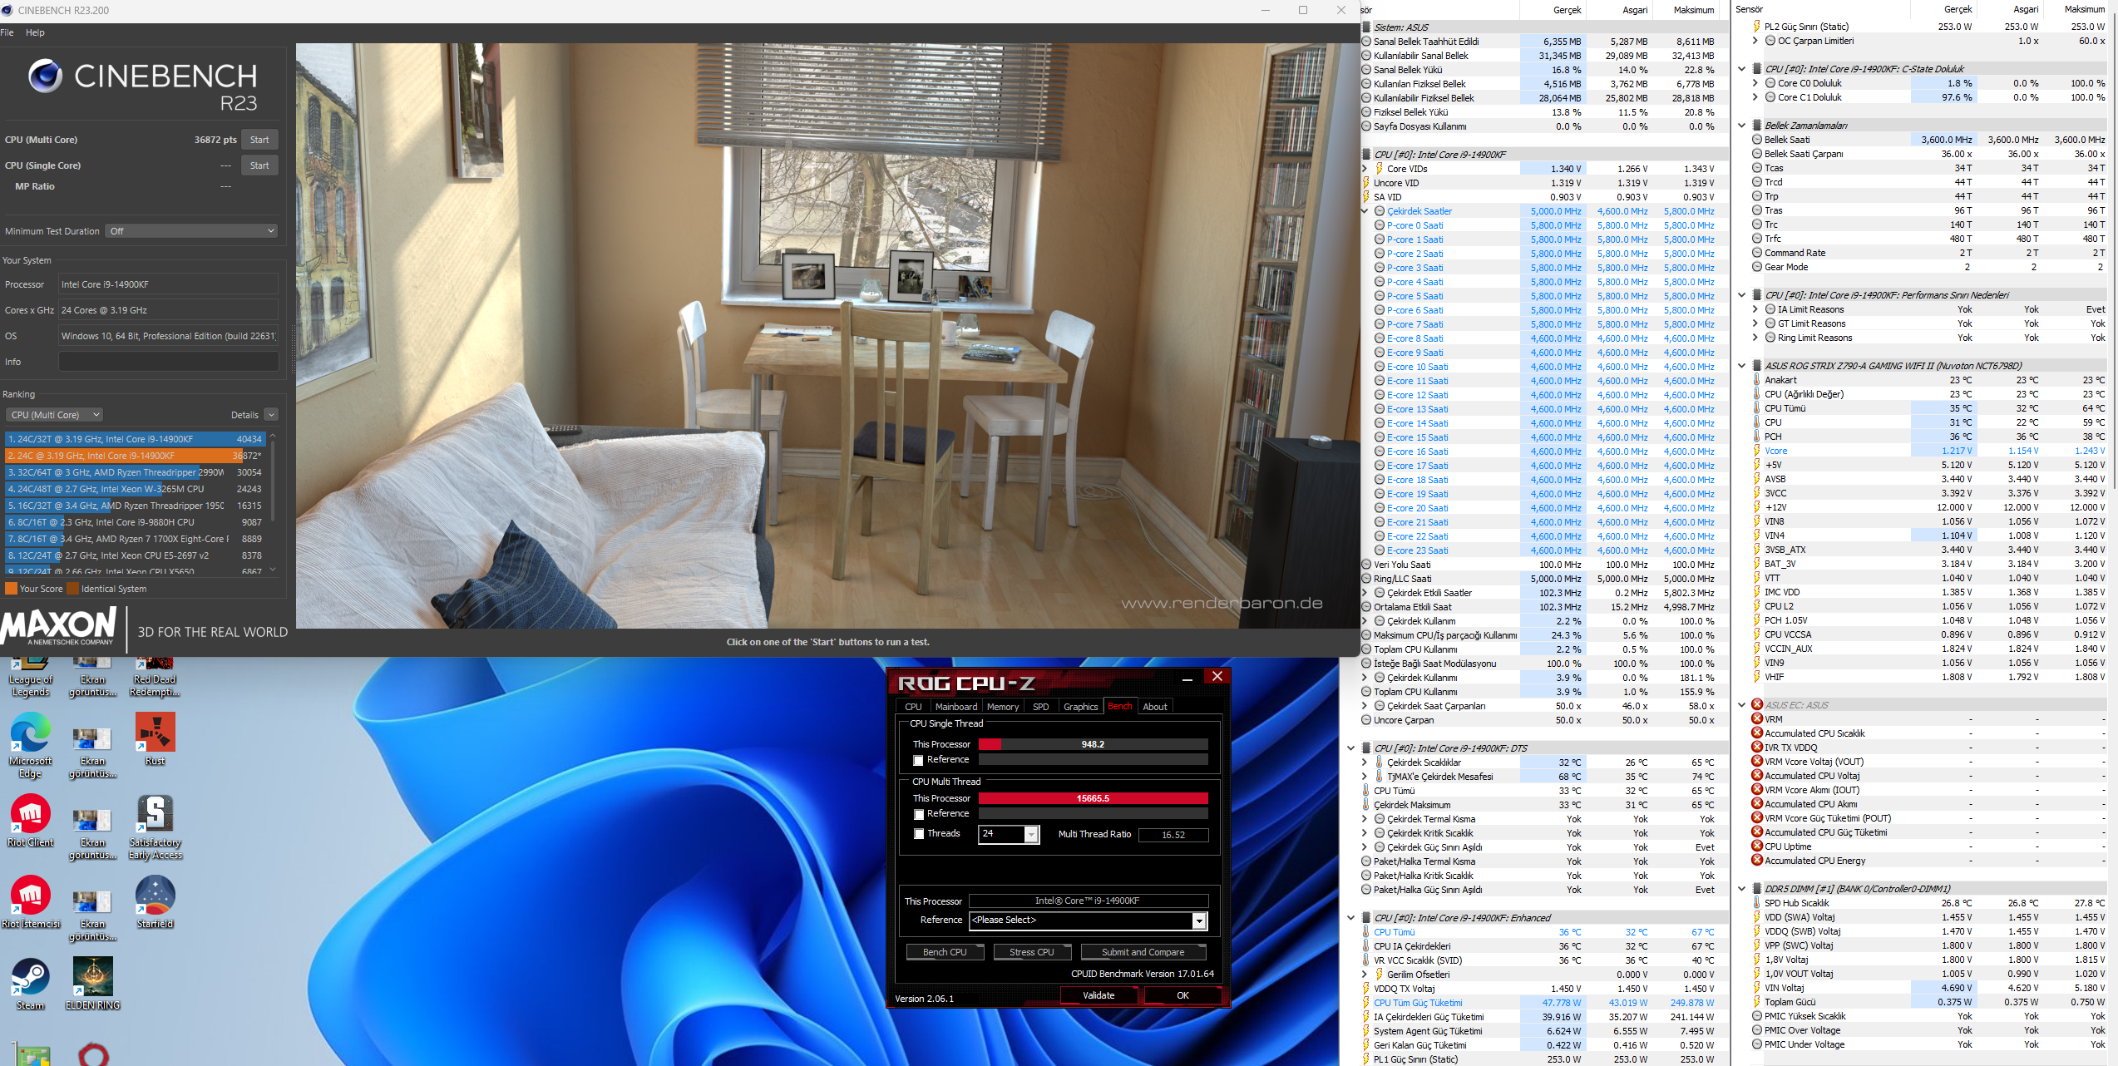
Task: Click CPU Uptime disabled sensor icon
Action: point(1757,846)
